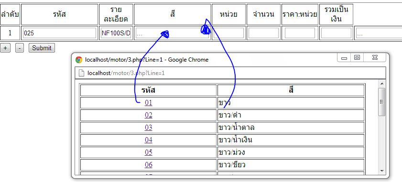This screenshot has width=402, height=182.
Task: Click the ขาว/น้ำเงิน color cell
Action: [x=291, y=140]
